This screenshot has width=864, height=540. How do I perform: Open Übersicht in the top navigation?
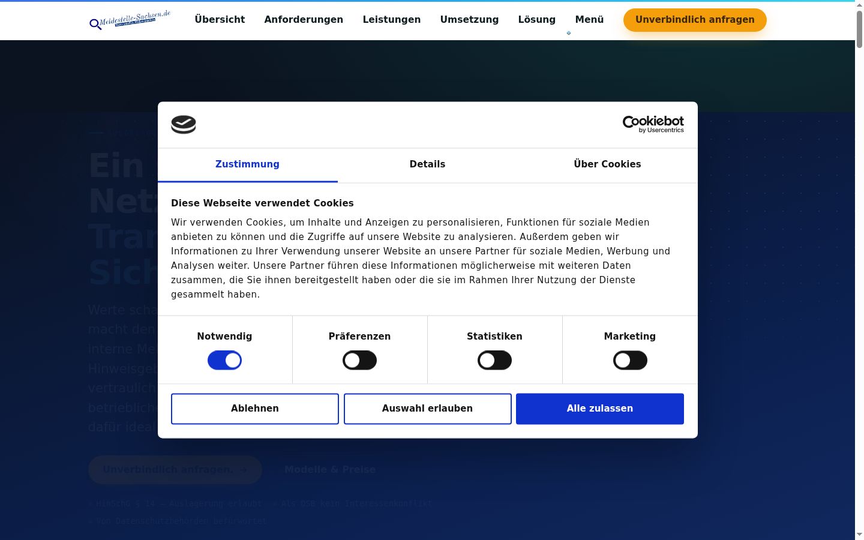point(220,20)
